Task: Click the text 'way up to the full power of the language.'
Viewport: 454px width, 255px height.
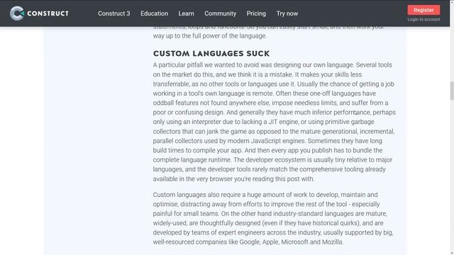Action: point(210,36)
